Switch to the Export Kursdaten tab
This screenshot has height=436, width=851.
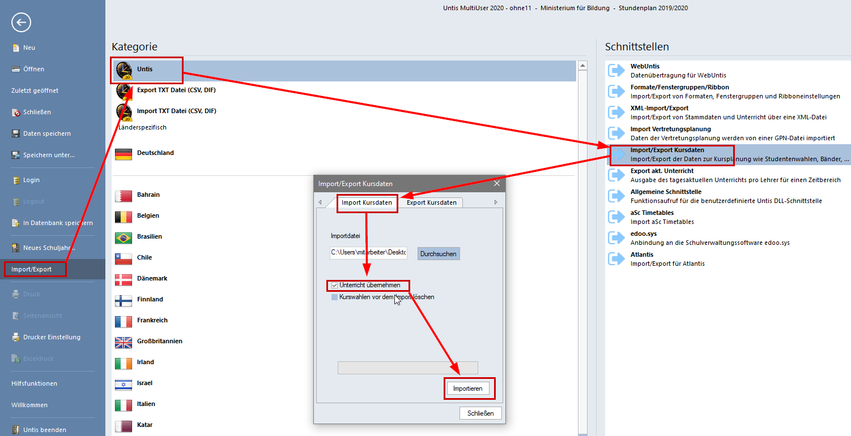(x=431, y=202)
